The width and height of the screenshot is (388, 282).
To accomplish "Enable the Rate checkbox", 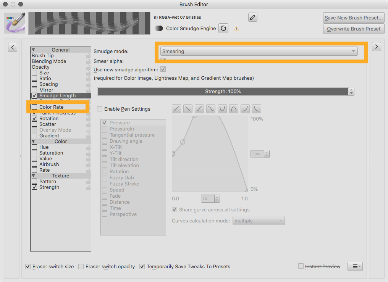I will 34,170.
